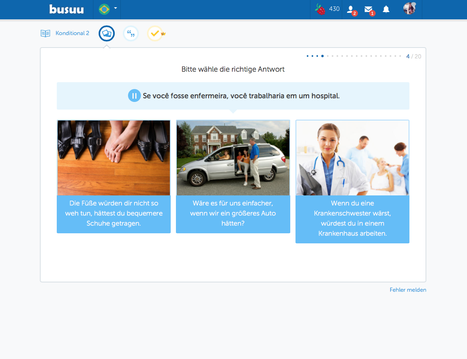
Task: Open the busuu home logo
Action: tap(66, 9)
